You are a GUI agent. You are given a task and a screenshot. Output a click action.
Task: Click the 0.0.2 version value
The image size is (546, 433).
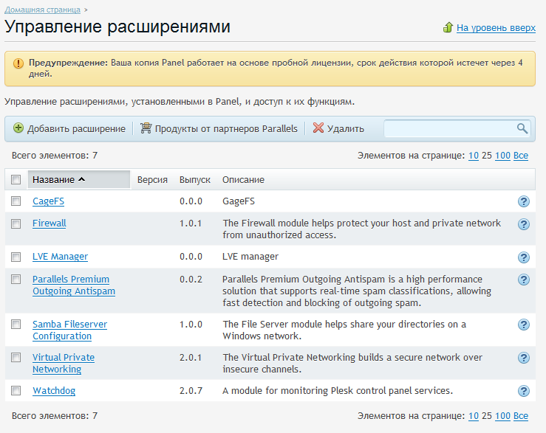coord(191,280)
